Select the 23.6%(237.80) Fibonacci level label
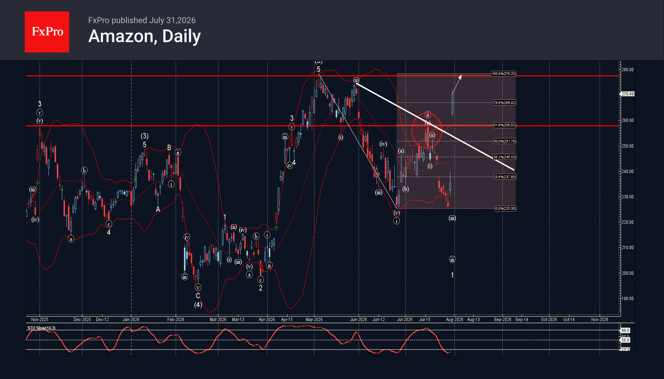Viewport: 664px width, 379px height. [x=504, y=177]
